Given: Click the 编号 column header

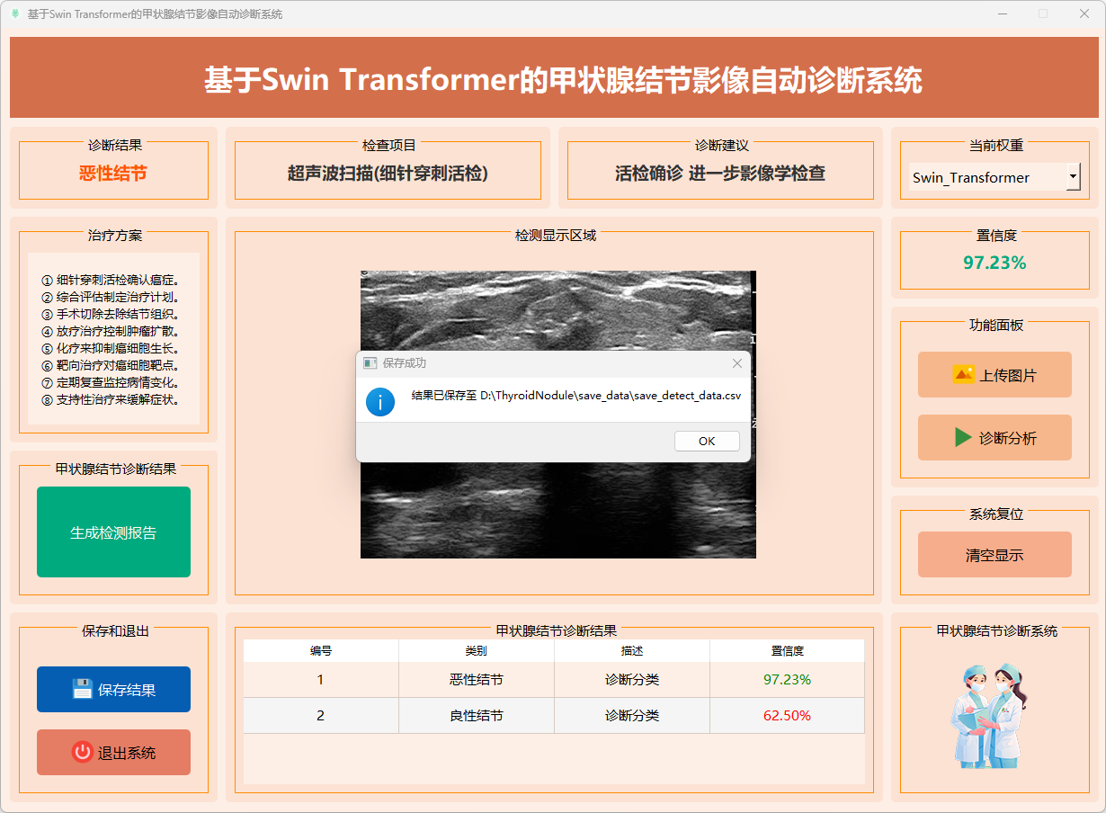Looking at the screenshot, I should (x=321, y=651).
